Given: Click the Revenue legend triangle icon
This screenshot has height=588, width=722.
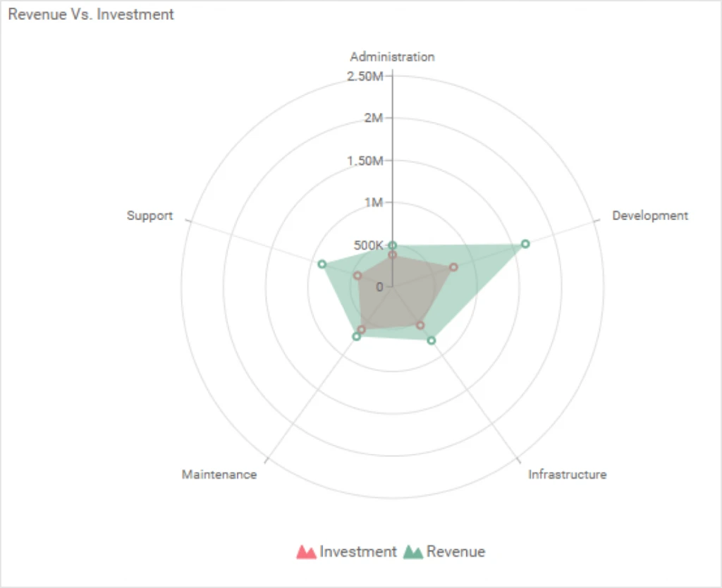Looking at the screenshot, I should (x=412, y=552).
